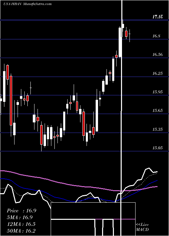Select the 16.25 price level label
169x236 pixels.
click(158, 73)
